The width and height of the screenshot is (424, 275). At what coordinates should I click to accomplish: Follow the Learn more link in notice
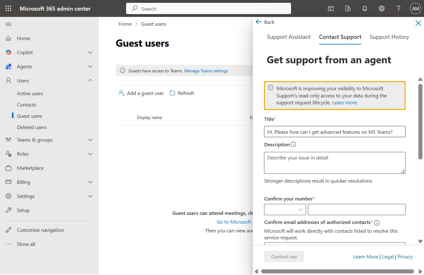(345, 102)
